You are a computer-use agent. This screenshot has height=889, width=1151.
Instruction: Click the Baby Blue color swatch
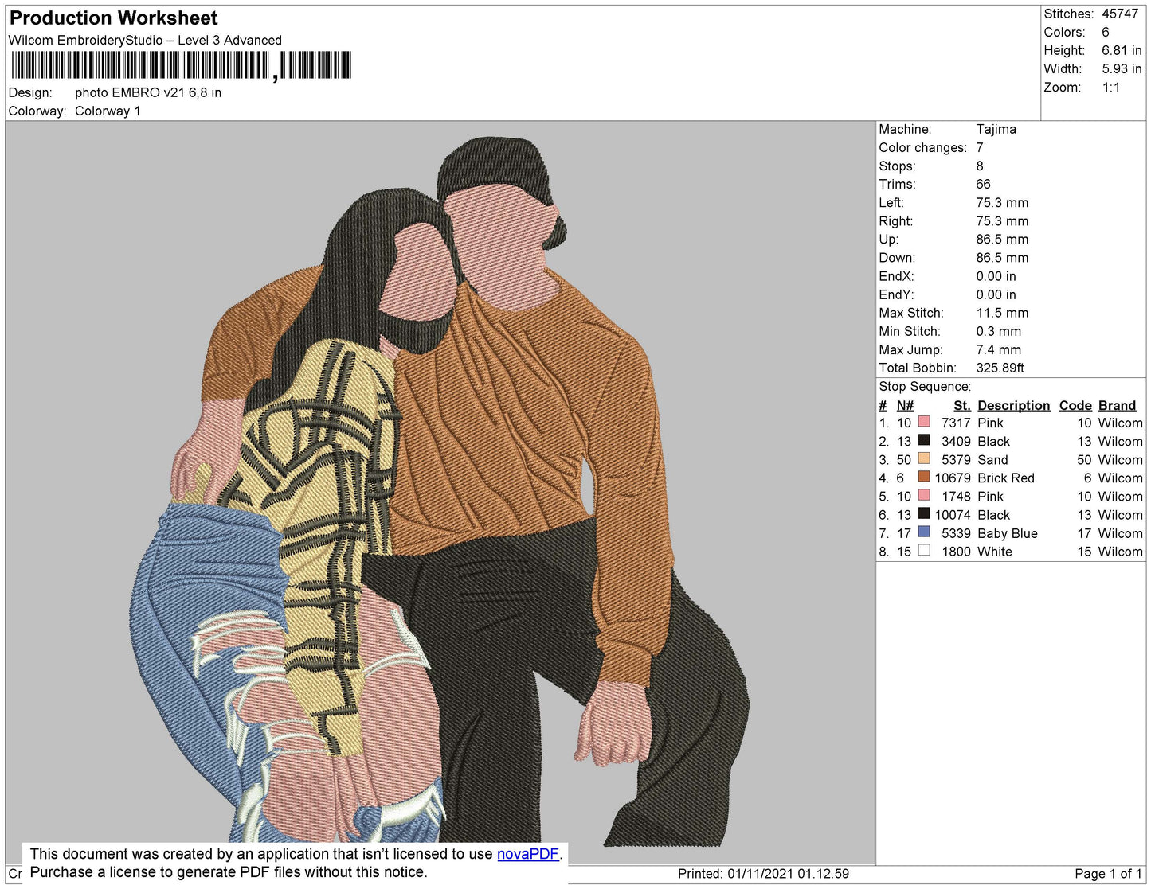pos(924,532)
